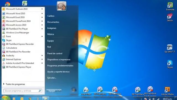Open Microsoft Word 2010 program entry

point(23,14)
